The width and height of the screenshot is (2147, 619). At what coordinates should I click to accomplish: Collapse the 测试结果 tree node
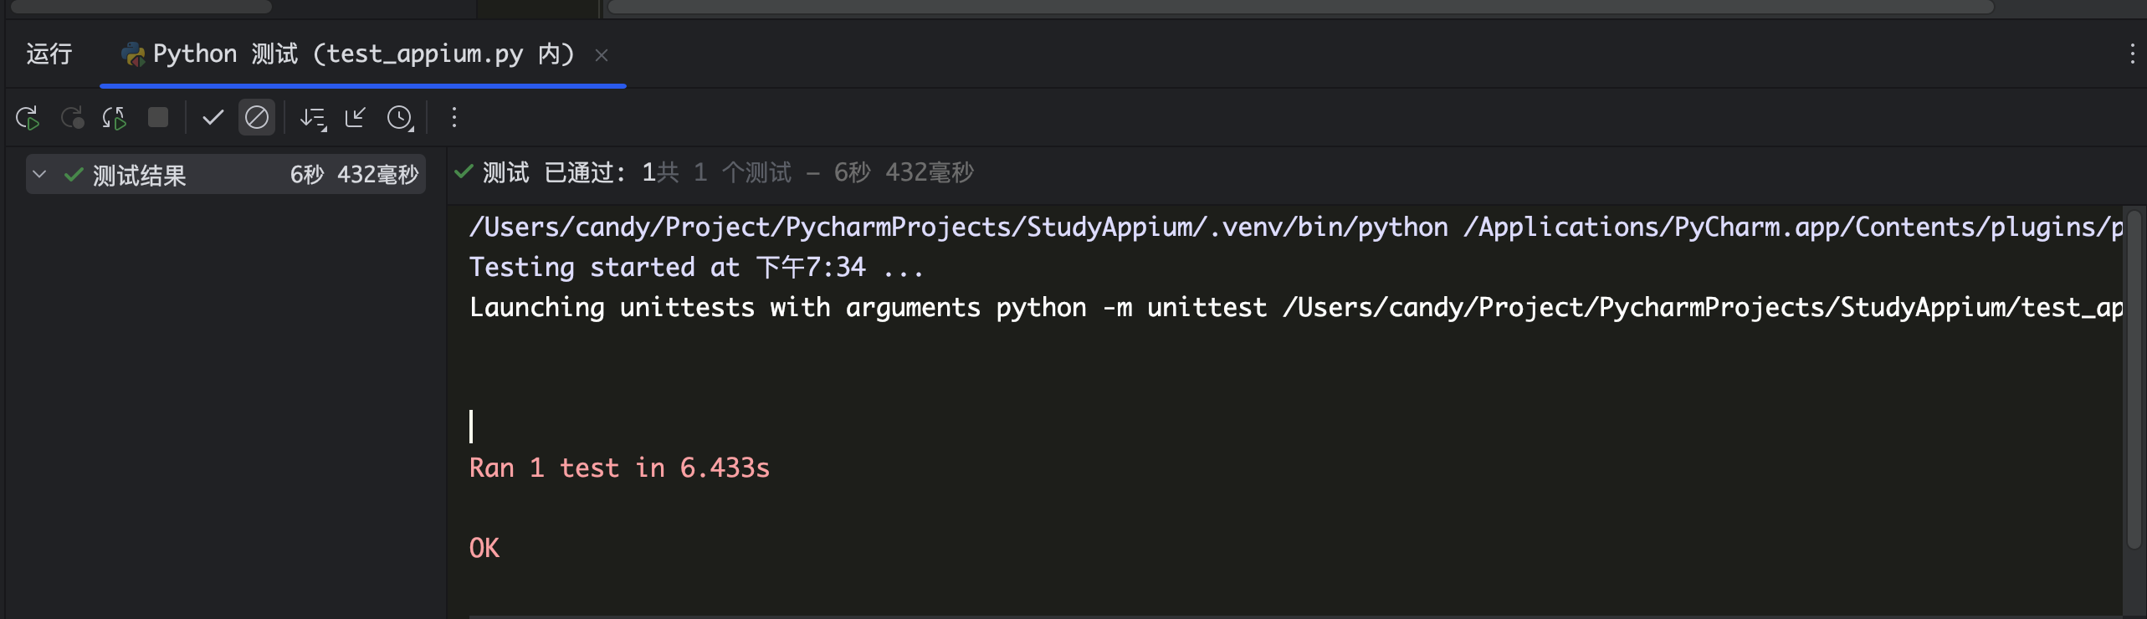coord(39,174)
